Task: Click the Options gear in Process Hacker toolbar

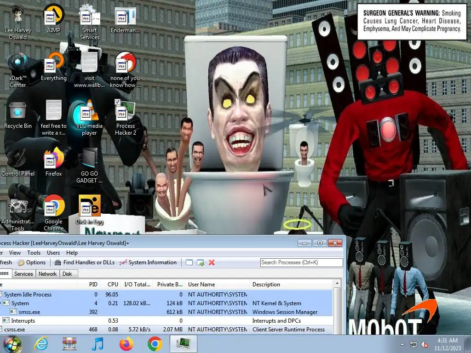Action: (x=32, y=262)
